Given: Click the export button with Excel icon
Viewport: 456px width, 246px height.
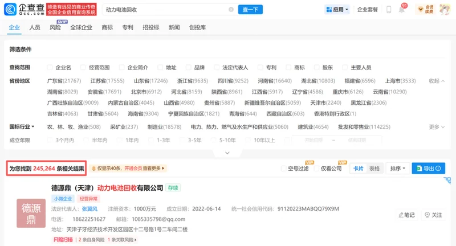Looking at the screenshot, I should [x=429, y=168].
